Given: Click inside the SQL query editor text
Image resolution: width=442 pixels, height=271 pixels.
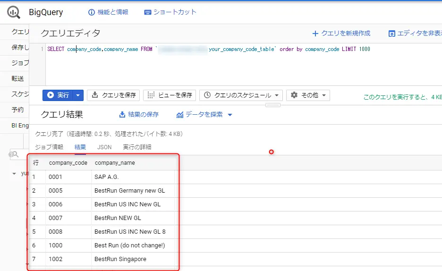Looking at the screenshot, I should (x=209, y=49).
